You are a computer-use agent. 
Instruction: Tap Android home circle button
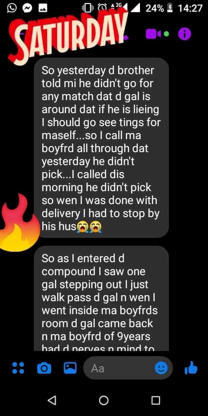tap(104, 400)
